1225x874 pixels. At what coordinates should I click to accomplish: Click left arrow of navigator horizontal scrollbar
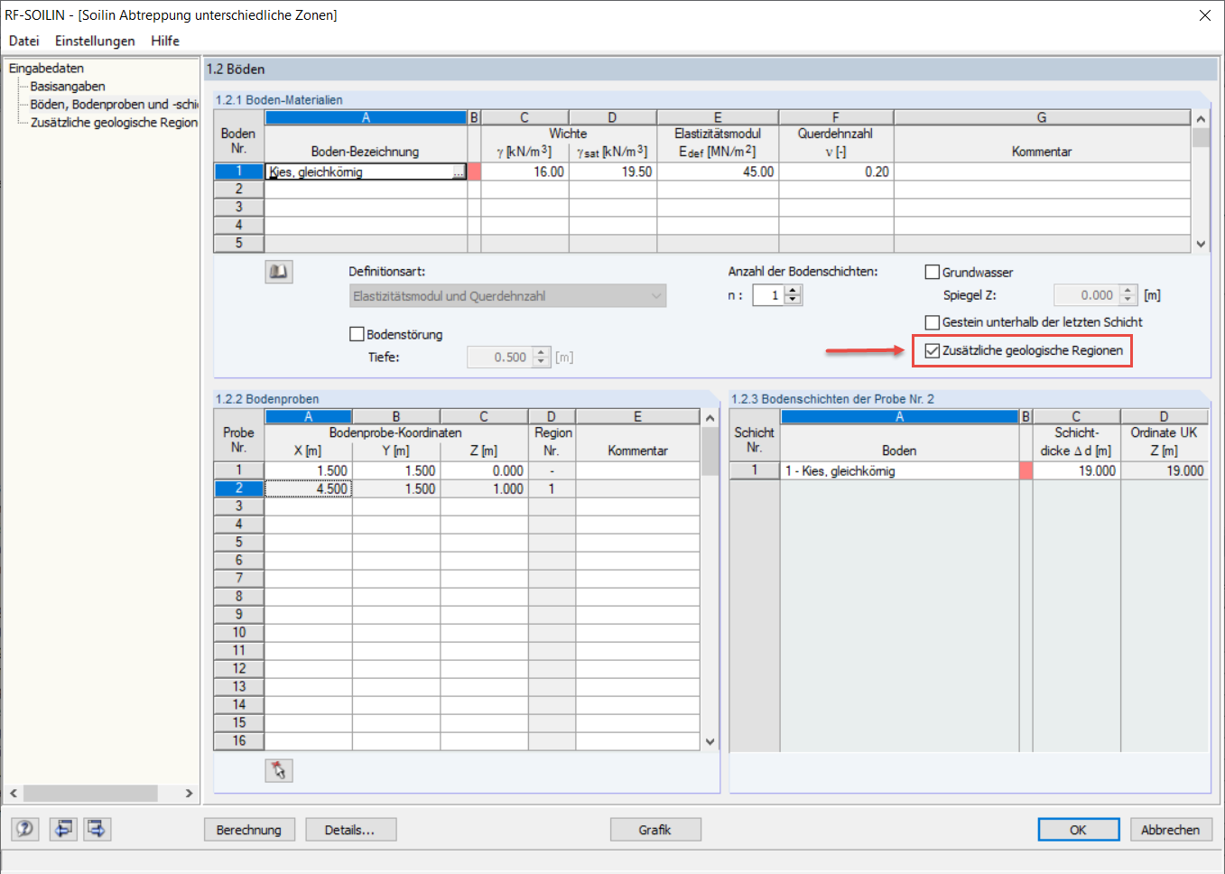[x=13, y=793]
